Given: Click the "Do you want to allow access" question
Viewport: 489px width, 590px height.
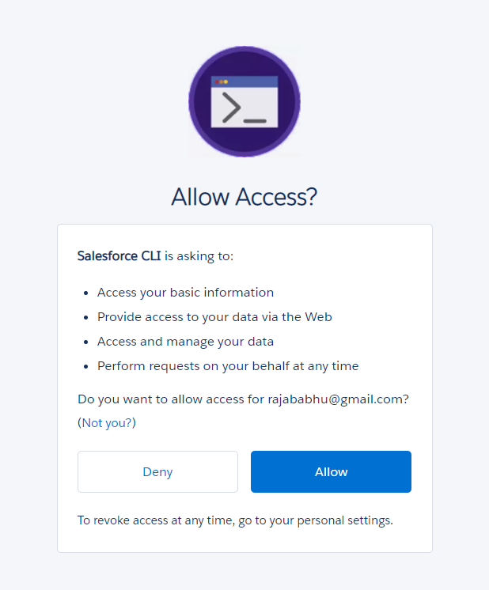Looking at the screenshot, I should point(170,399).
